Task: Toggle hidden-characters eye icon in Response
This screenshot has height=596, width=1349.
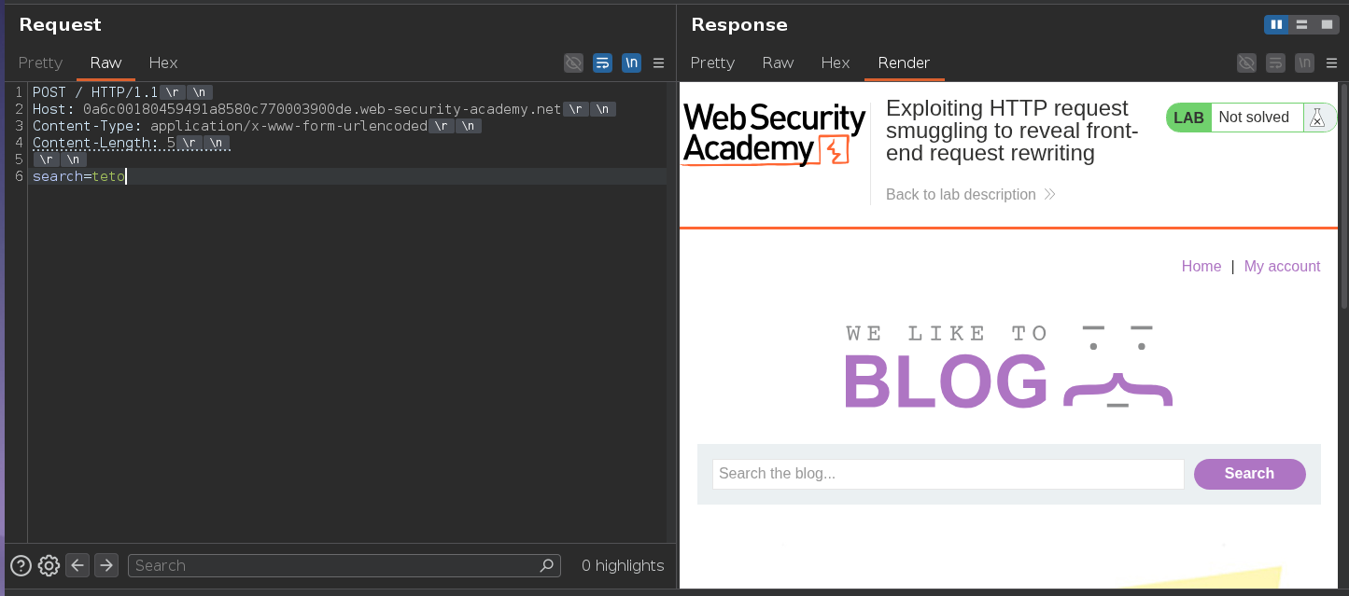Action: tap(1246, 63)
